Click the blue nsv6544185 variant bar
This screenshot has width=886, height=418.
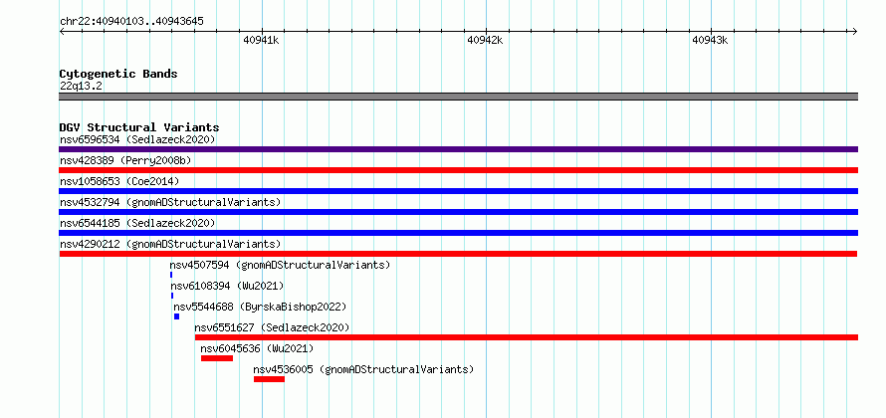(458, 233)
